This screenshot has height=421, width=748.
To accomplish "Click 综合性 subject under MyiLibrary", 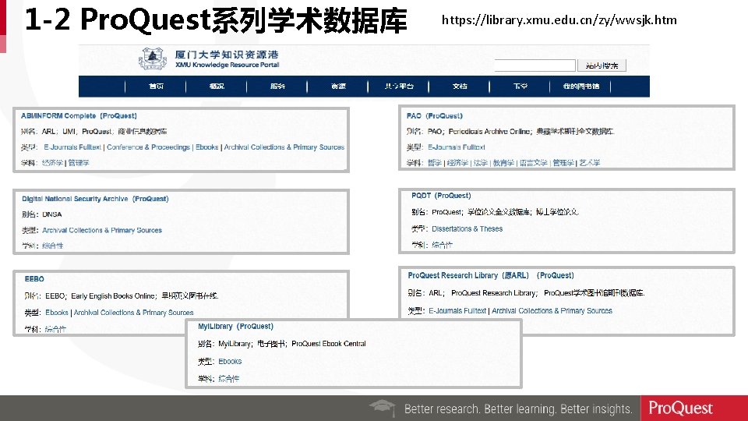I will click(x=229, y=379).
